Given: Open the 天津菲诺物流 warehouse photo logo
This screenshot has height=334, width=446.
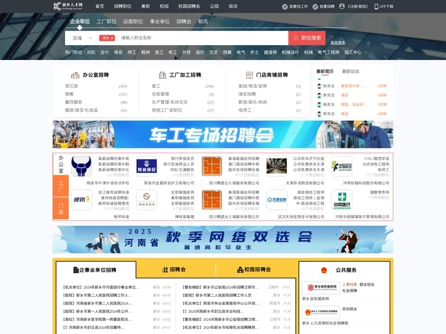Looking at the screenshot, I should pos(276,166).
